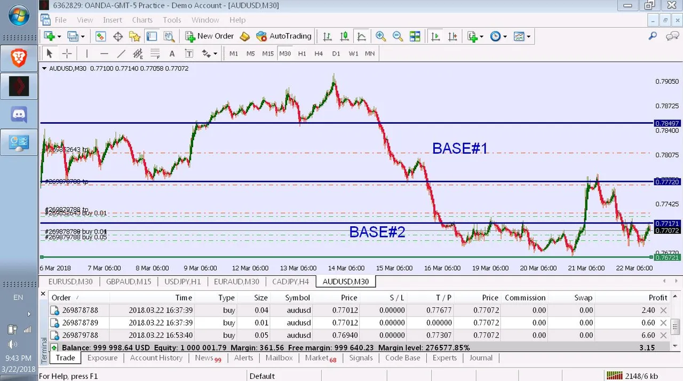Close order 269879788 with its X
This screenshot has width=683, height=381.
click(x=663, y=335)
